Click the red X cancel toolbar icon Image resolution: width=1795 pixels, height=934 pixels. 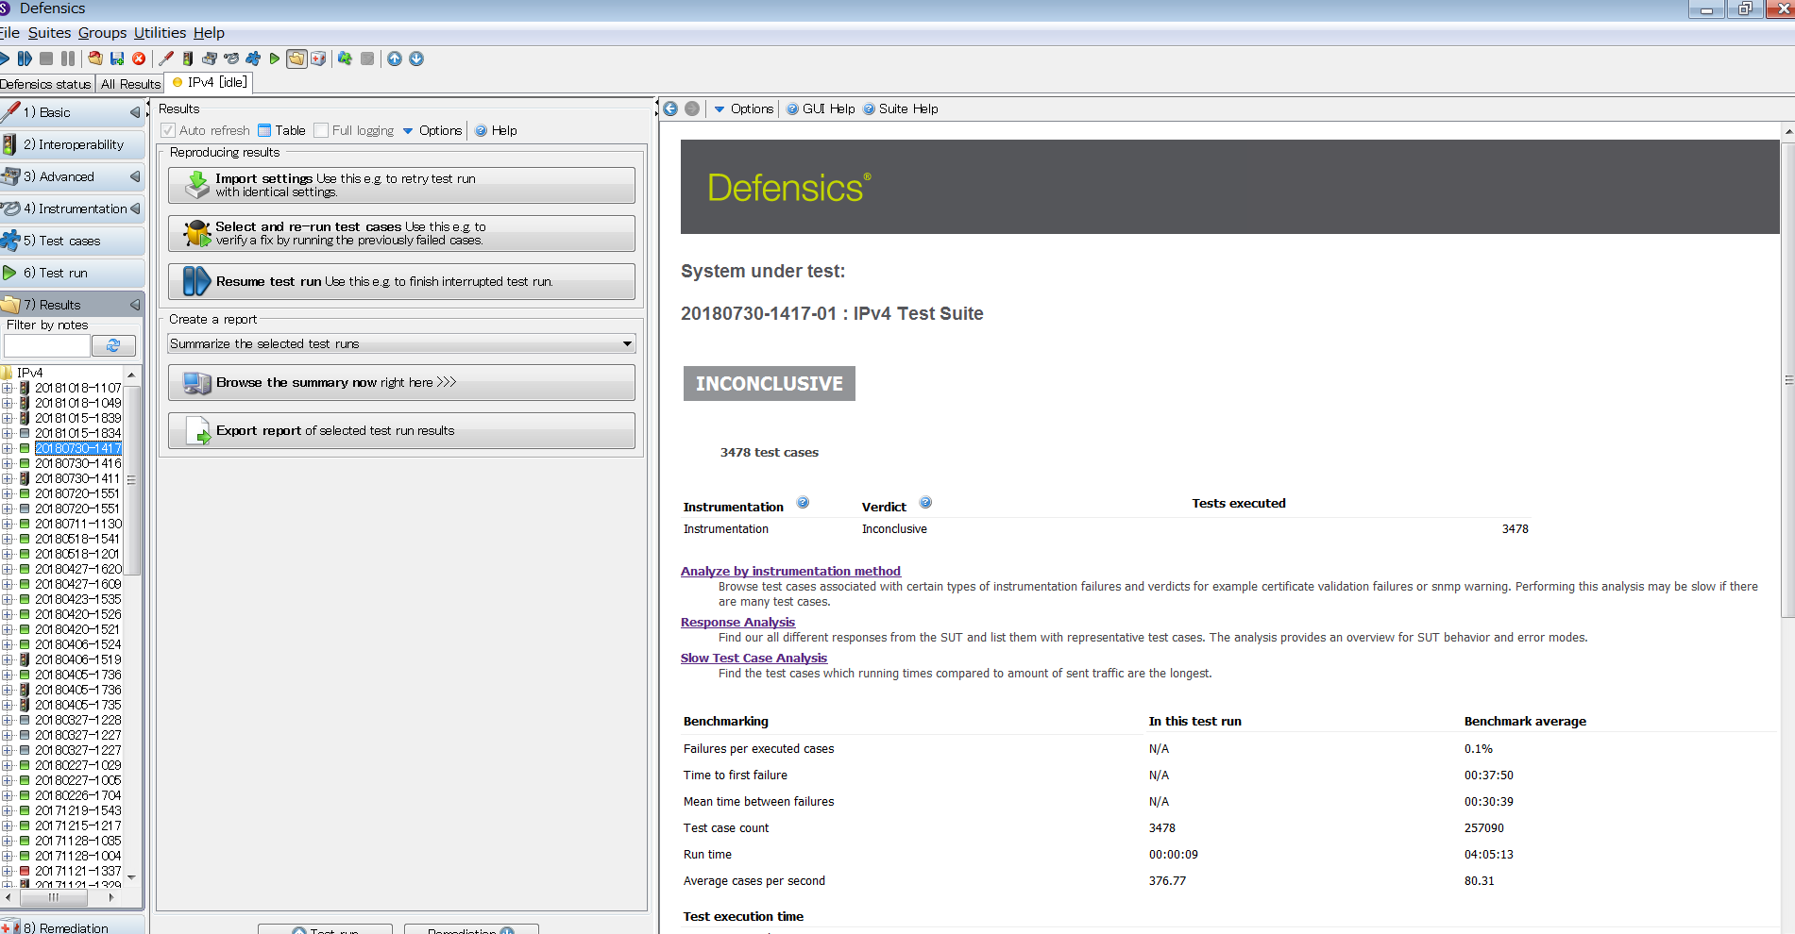[139, 58]
